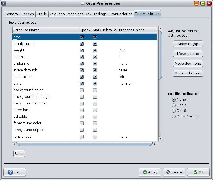The image size is (213, 180).
Task: Maximize the Orca Preferences window
Action: tap(203, 3)
